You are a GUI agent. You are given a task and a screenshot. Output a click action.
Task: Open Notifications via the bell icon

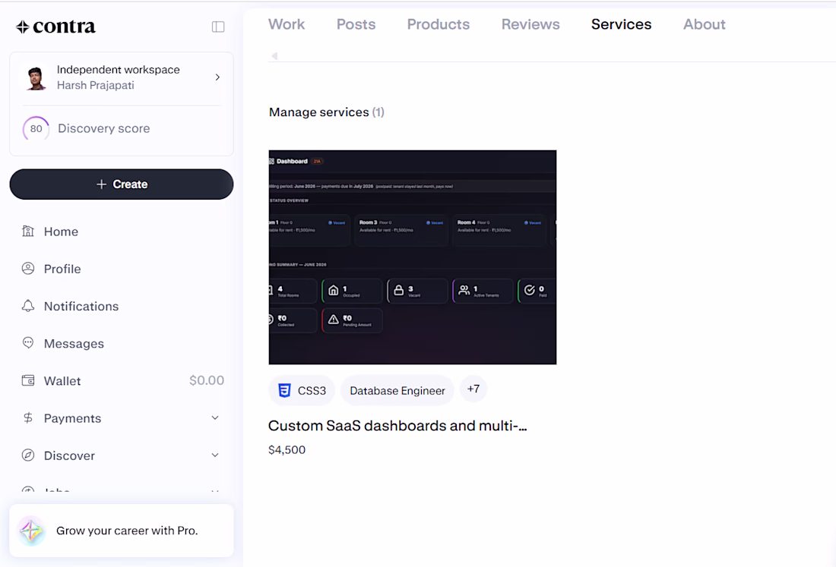coord(27,306)
